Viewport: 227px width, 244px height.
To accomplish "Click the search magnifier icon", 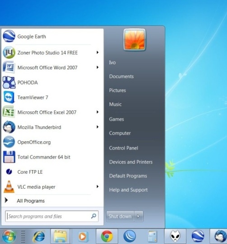I will click(x=93, y=216).
